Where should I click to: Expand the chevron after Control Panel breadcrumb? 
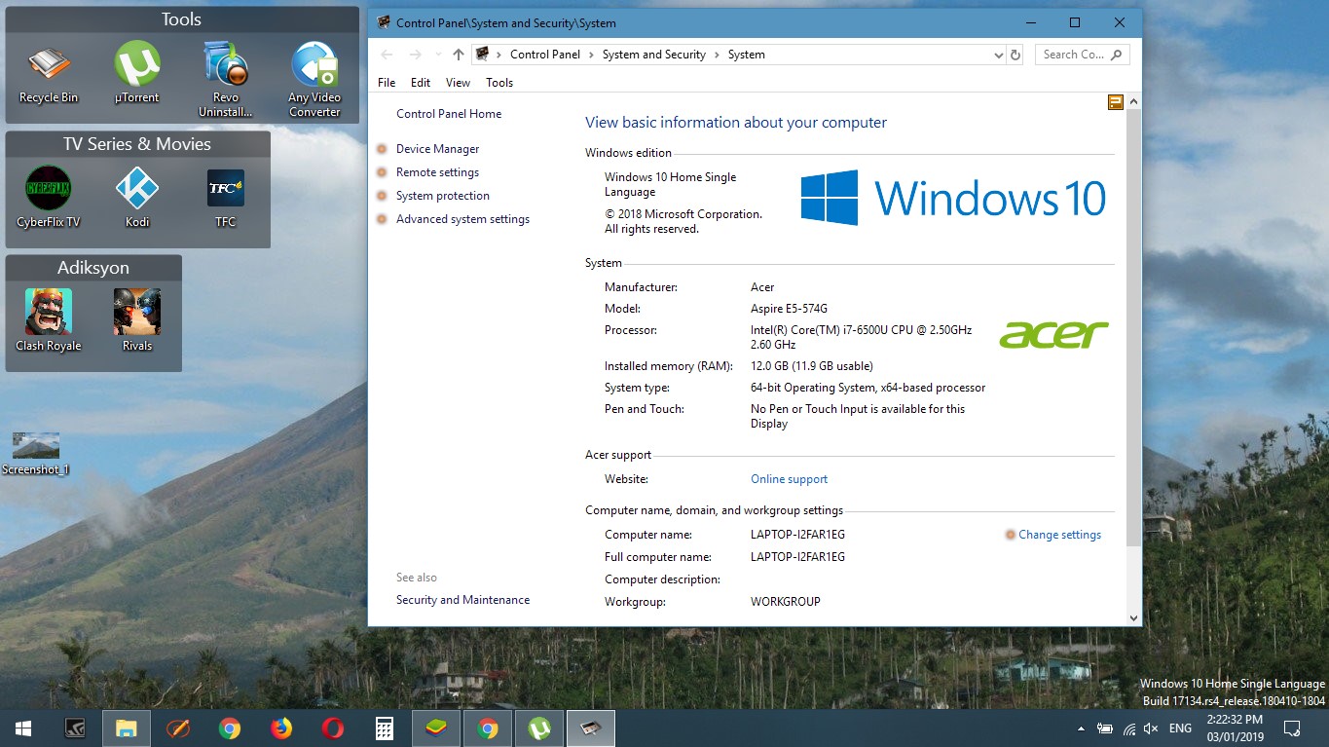[591, 55]
